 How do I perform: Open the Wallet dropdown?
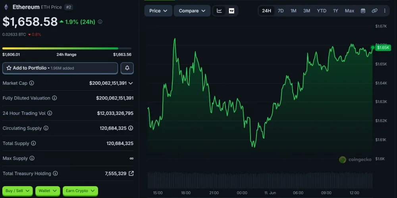coord(48,191)
